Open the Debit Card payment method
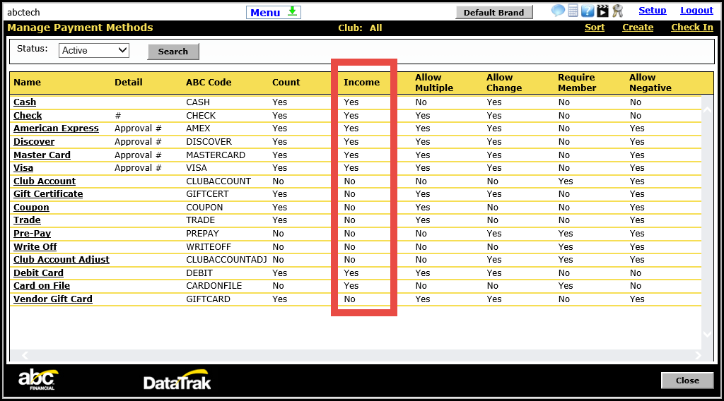Screen dimensions: 724x401 click(38, 273)
